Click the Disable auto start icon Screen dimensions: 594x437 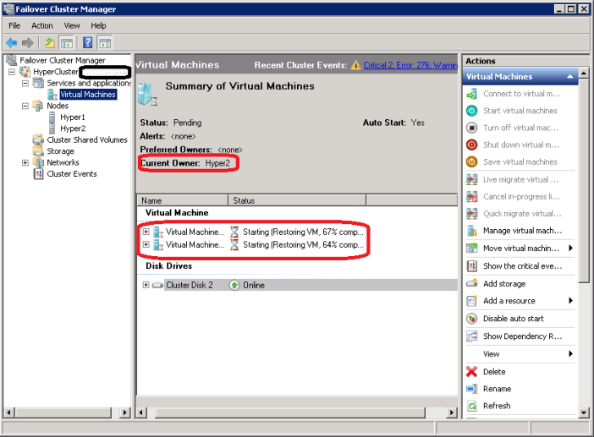pyautogui.click(x=472, y=319)
